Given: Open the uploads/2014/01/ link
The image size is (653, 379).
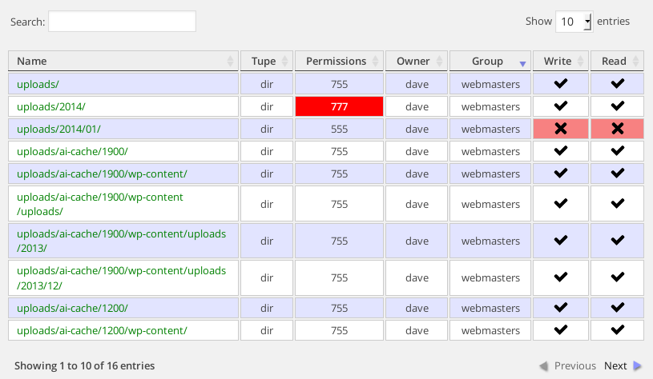Looking at the screenshot, I should (x=58, y=129).
